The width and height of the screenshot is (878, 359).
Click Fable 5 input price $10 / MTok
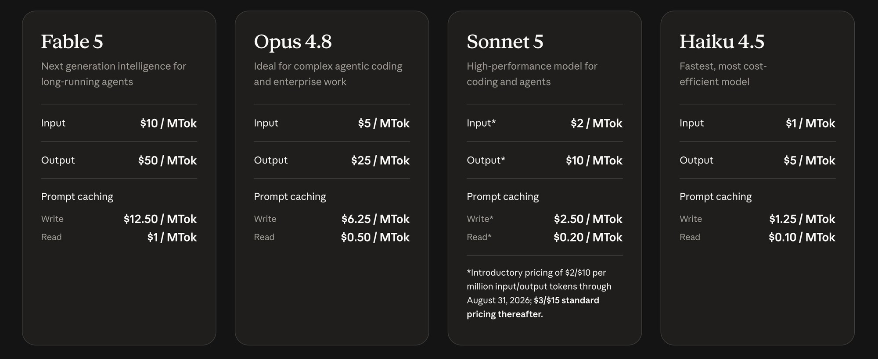tap(168, 123)
